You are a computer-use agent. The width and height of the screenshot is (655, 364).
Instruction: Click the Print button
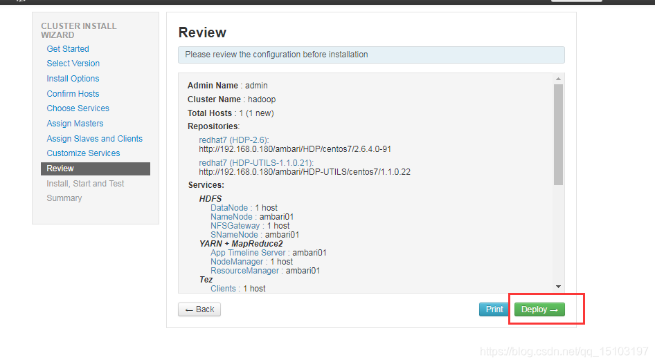494,309
